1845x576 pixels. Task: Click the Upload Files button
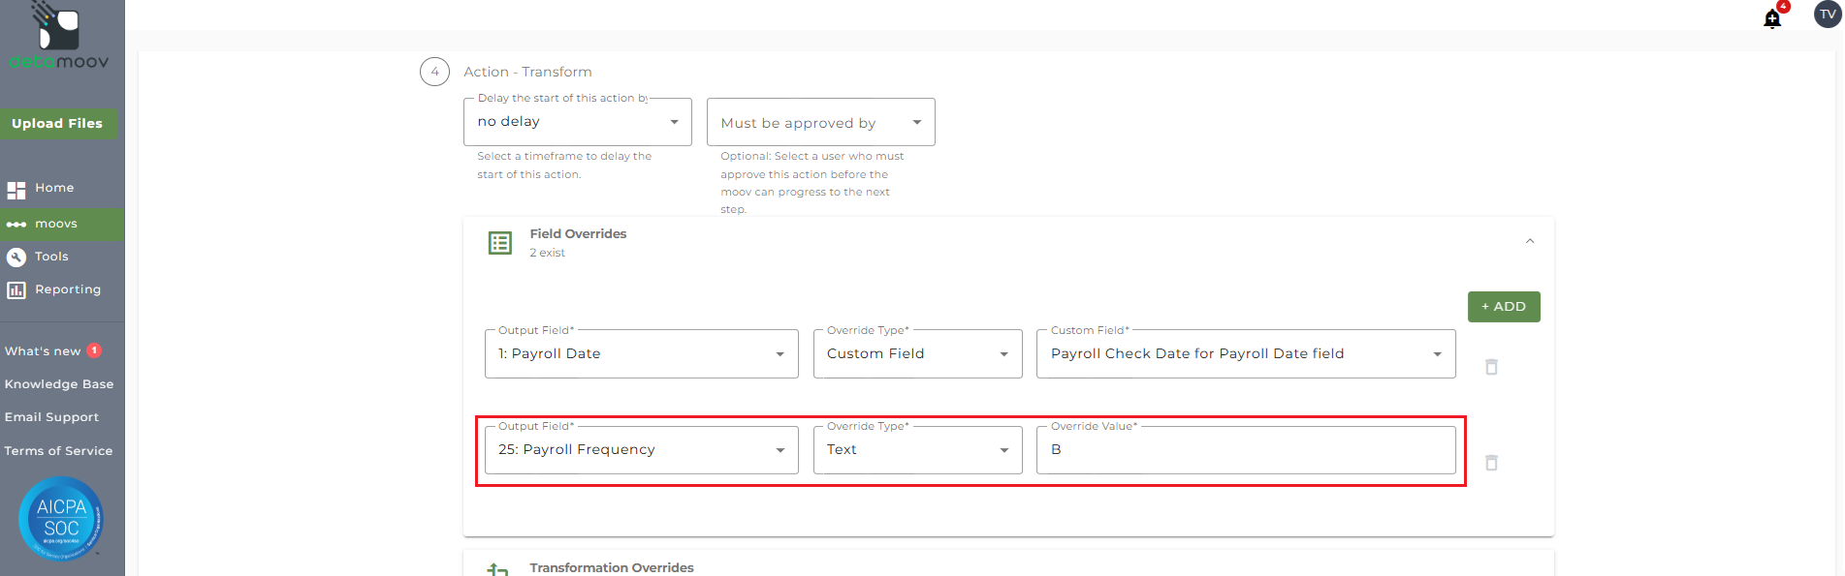click(x=57, y=124)
